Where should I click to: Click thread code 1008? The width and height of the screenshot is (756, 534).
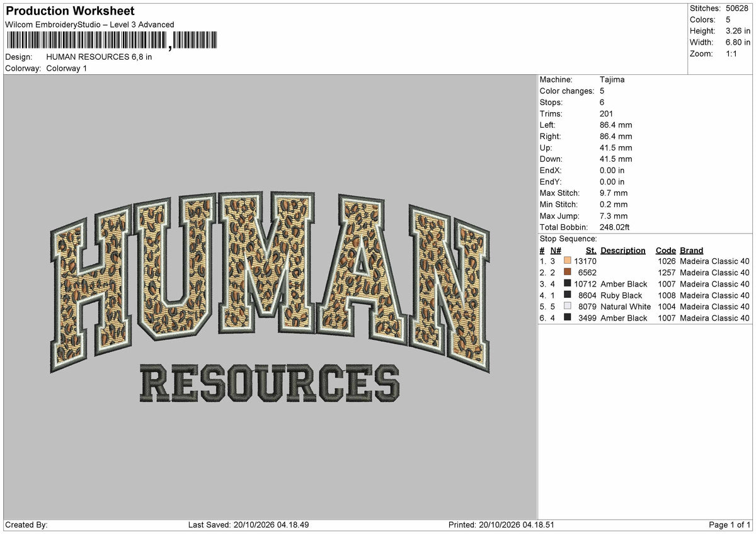pyautogui.click(x=667, y=295)
